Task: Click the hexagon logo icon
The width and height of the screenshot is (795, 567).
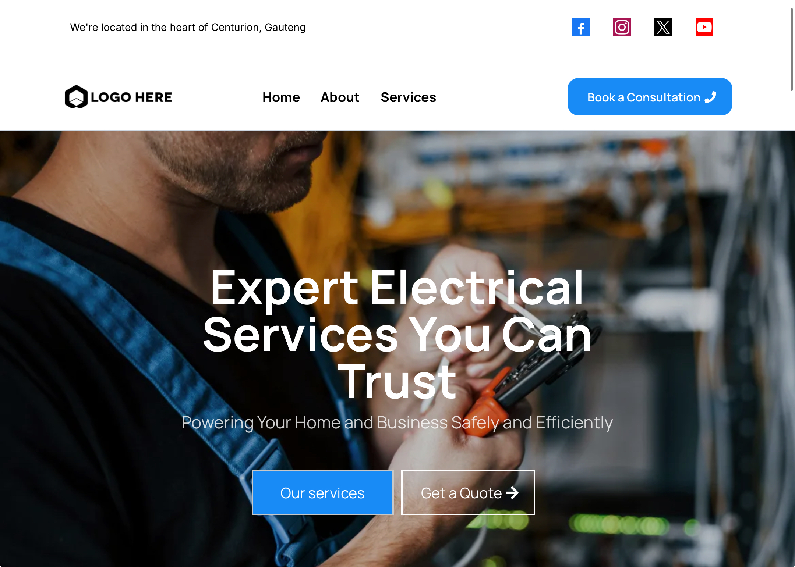Action: 76,97
